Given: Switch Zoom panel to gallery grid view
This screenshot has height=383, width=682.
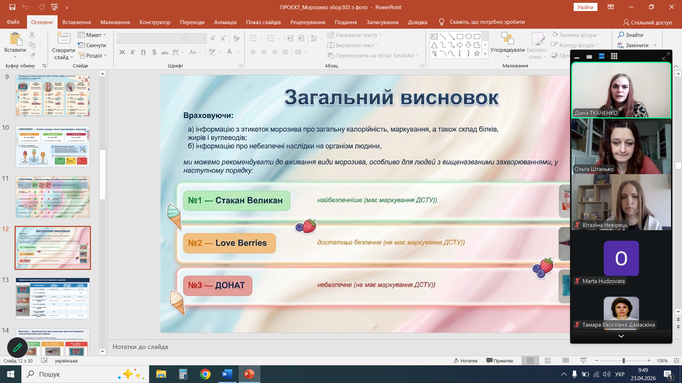Looking at the screenshot, I should [x=614, y=56].
